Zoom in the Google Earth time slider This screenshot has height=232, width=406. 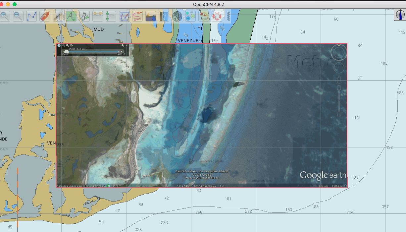tap(67, 45)
